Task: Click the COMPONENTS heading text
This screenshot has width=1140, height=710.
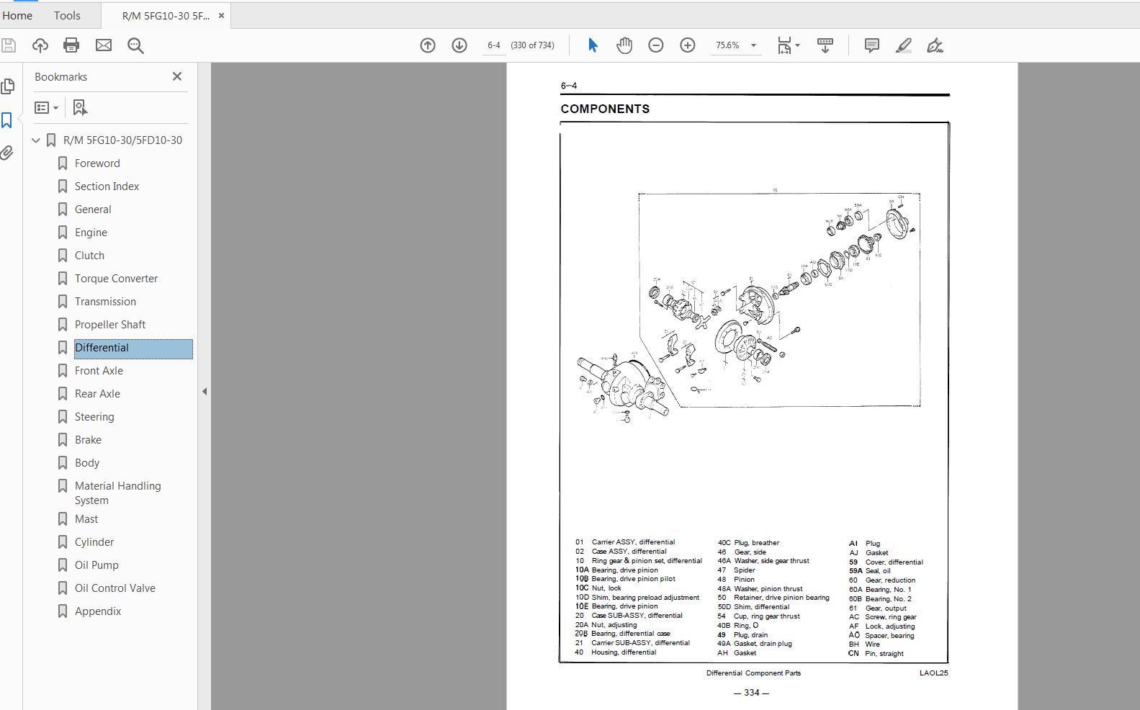Action: coord(605,109)
